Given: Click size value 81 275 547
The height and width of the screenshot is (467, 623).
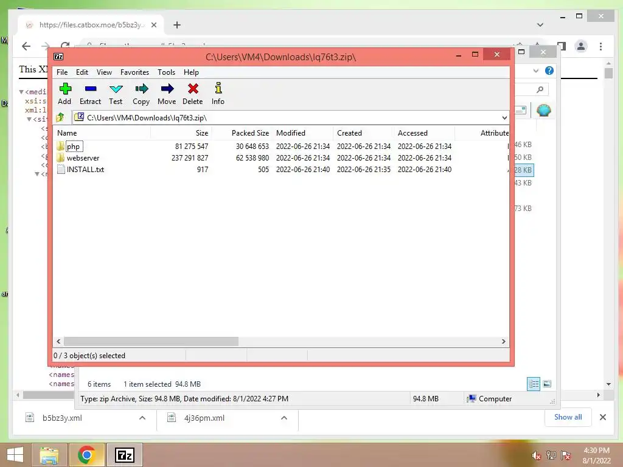Looking at the screenshot, I should tap(192, 146).
